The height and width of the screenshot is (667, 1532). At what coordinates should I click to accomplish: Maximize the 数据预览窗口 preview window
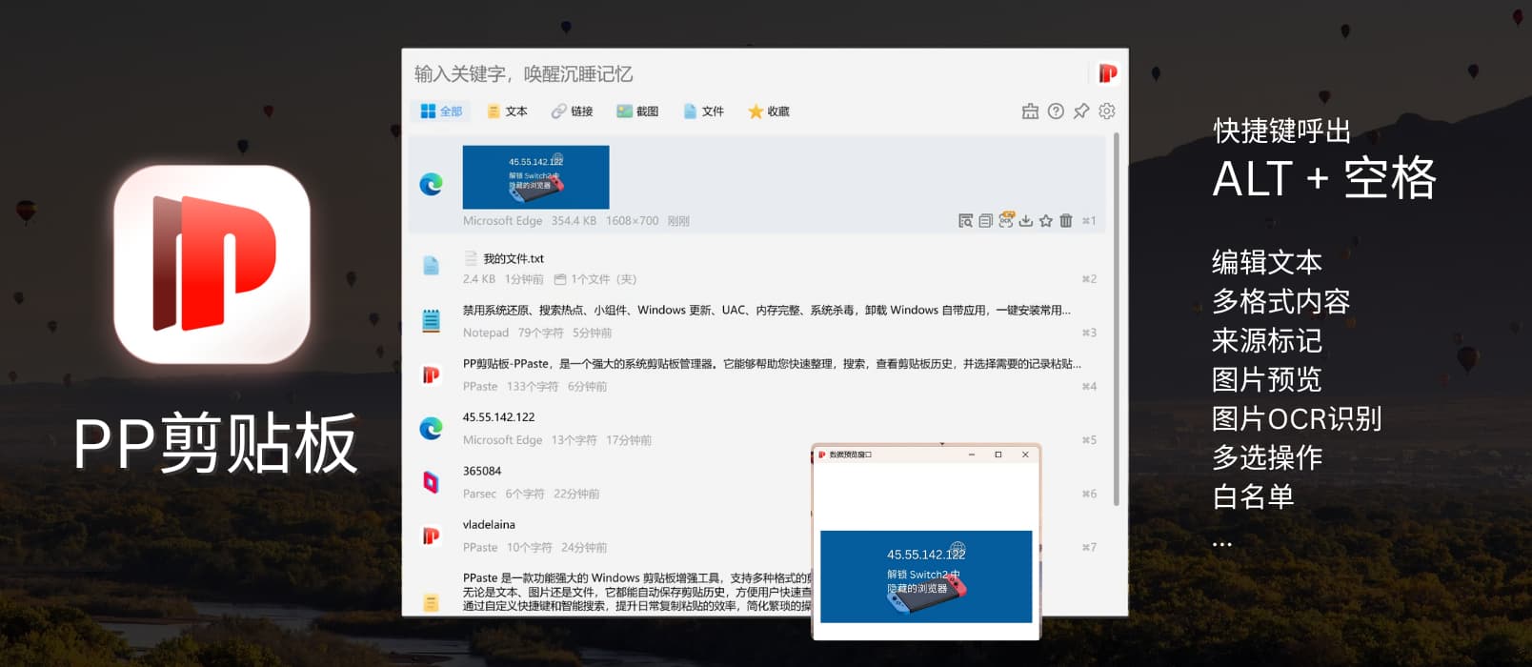pos(998,455)
